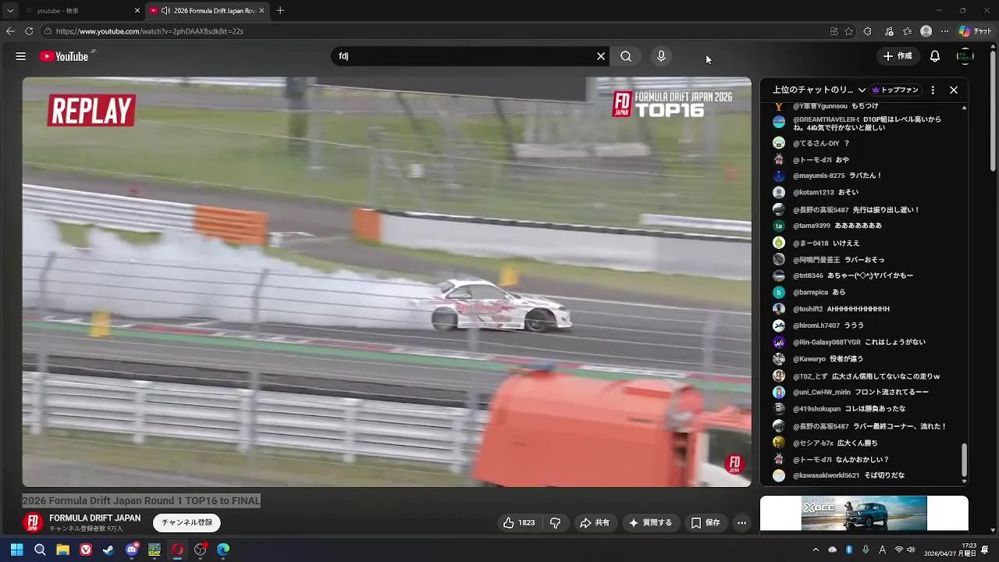Click the search magnifier button
999x562 pixels.
(626, 56)
